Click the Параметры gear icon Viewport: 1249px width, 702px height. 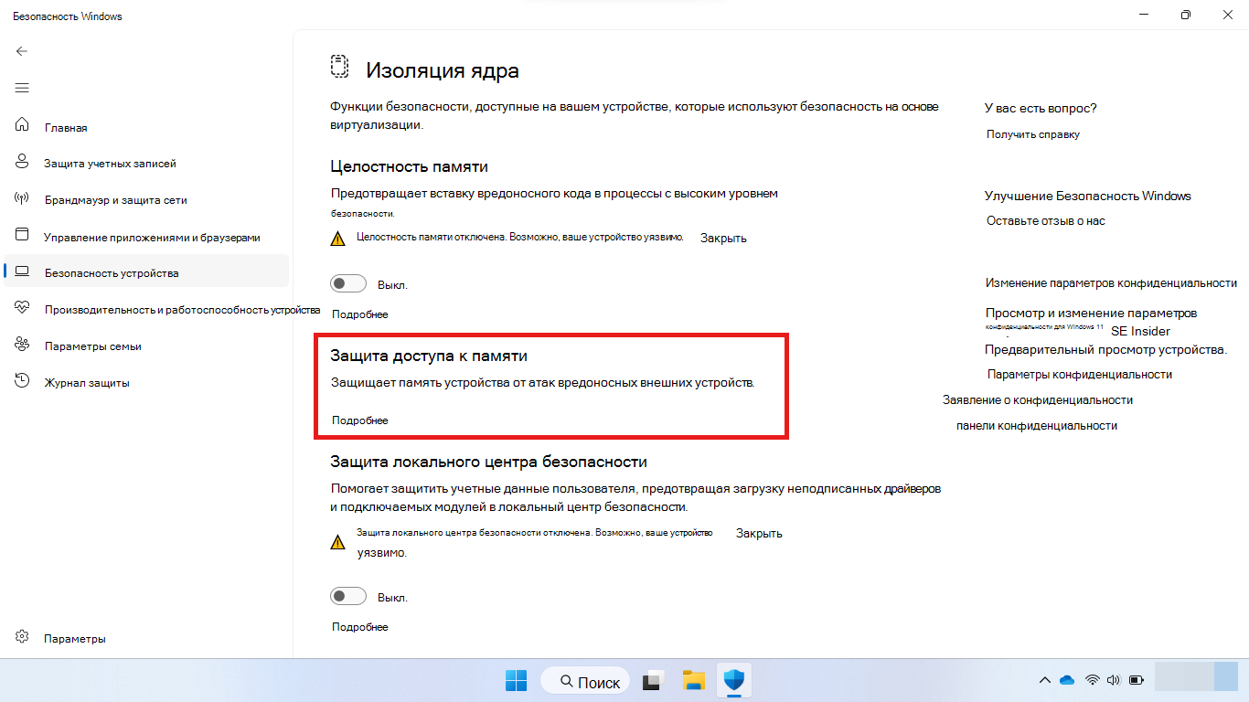pos(23,638)
